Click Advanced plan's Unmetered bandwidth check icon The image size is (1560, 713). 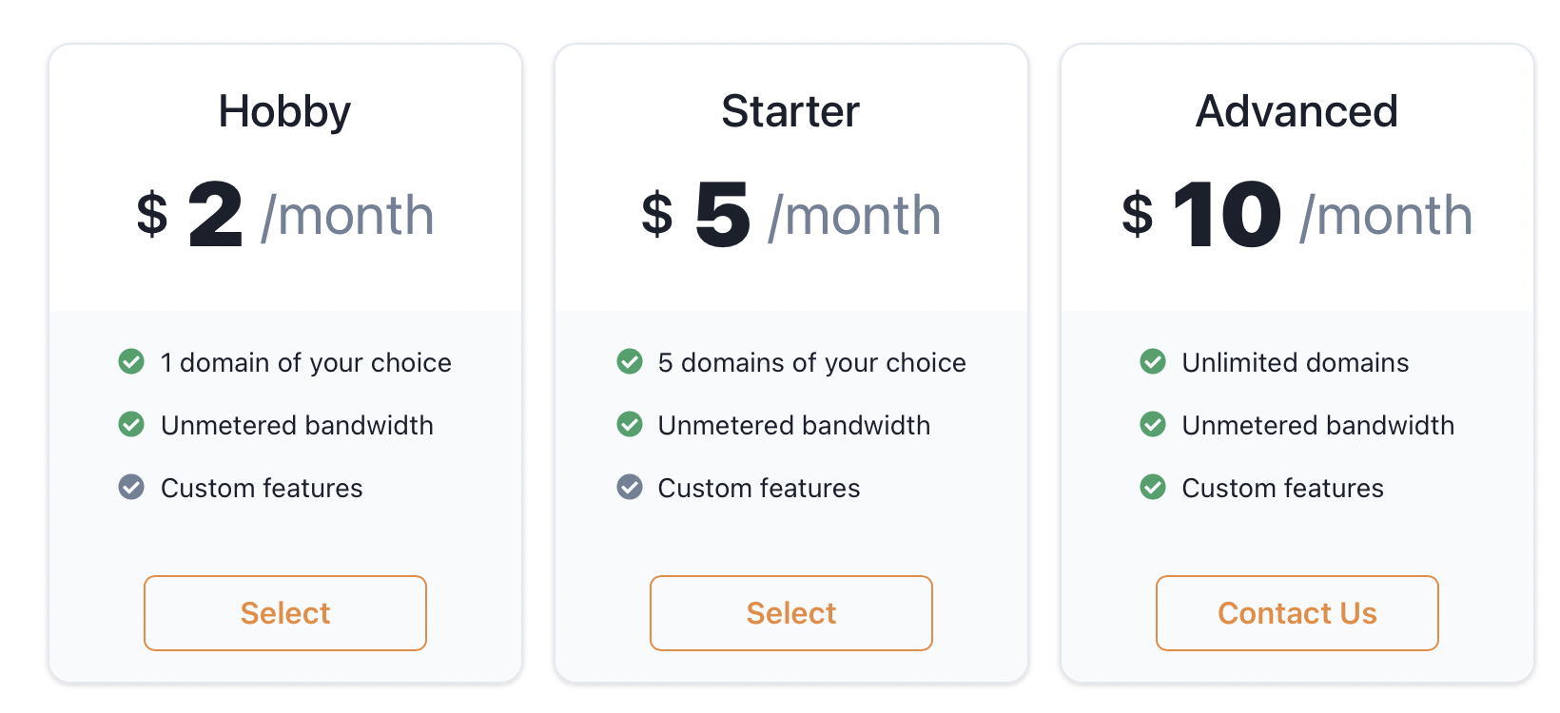coord(1153,425)
